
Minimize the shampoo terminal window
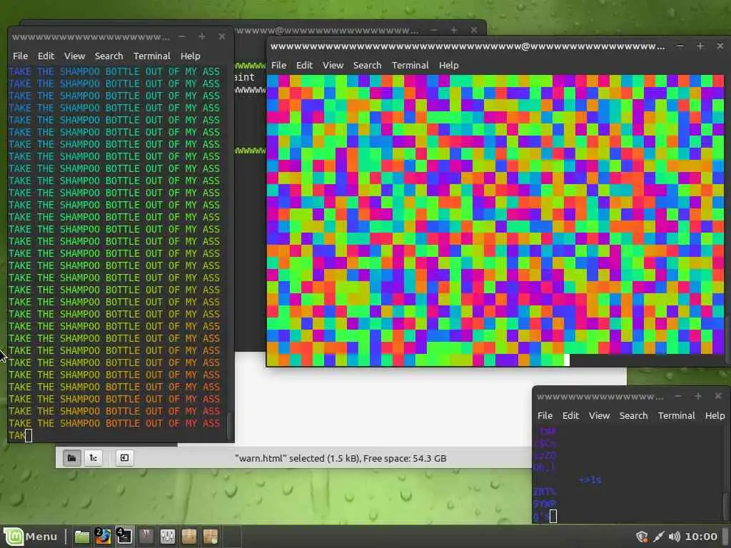182,36
